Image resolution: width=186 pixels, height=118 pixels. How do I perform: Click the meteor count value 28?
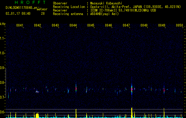point(43,14)
